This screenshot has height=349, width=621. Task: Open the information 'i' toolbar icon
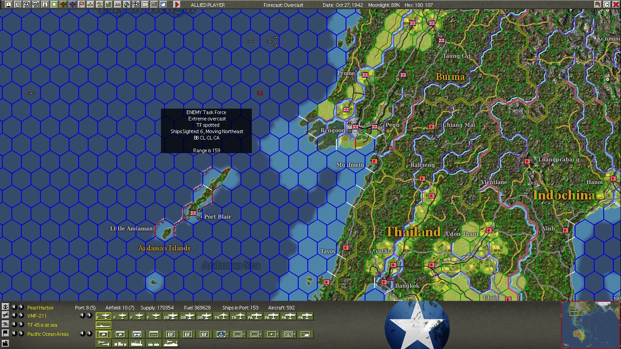pyautogui.click(x=45, y=4)
